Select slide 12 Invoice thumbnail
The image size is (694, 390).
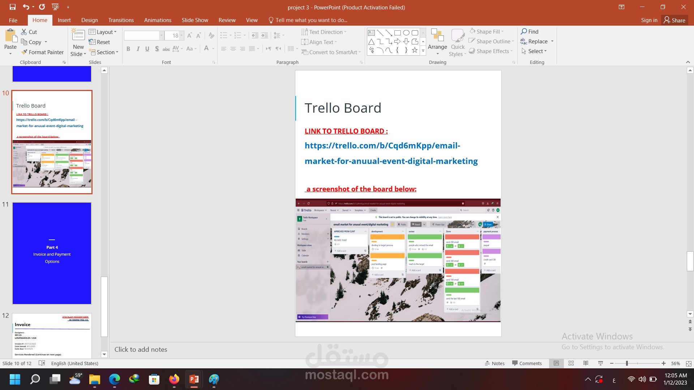[x=52, y=335]
